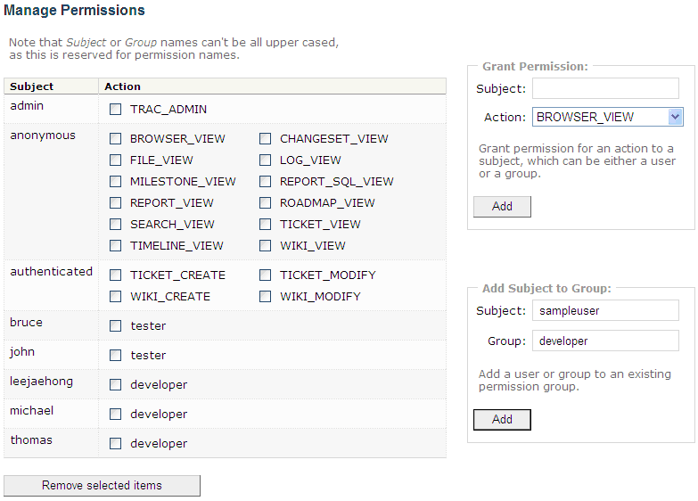Screen dimensions: 698x501
Task: Tick thomas's developer group checkbox
Action: (116, 444)
